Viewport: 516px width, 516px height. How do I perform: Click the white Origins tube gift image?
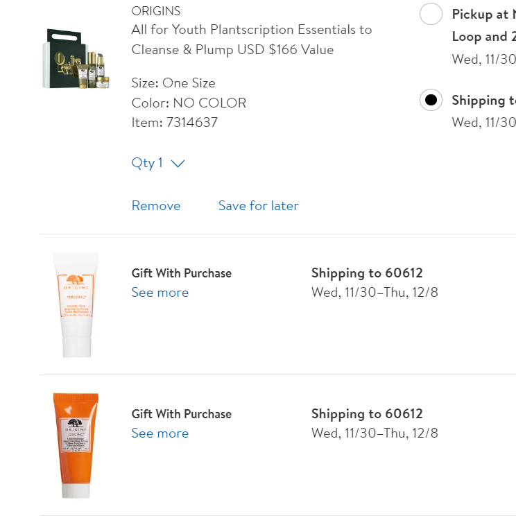tap(76, 304)
